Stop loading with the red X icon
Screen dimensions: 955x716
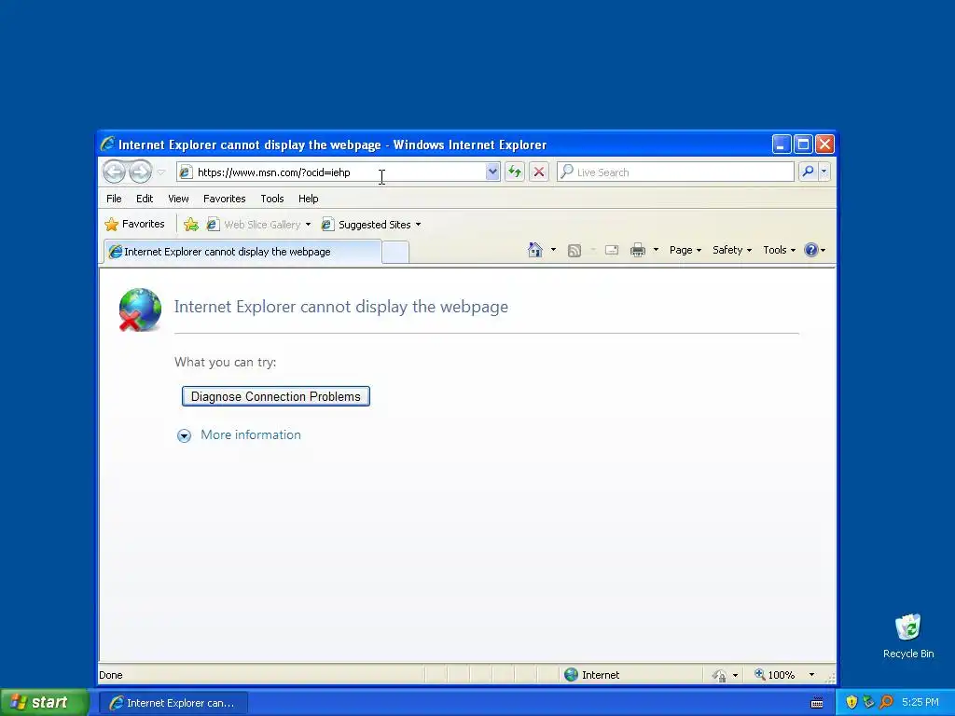pos(539,172)
